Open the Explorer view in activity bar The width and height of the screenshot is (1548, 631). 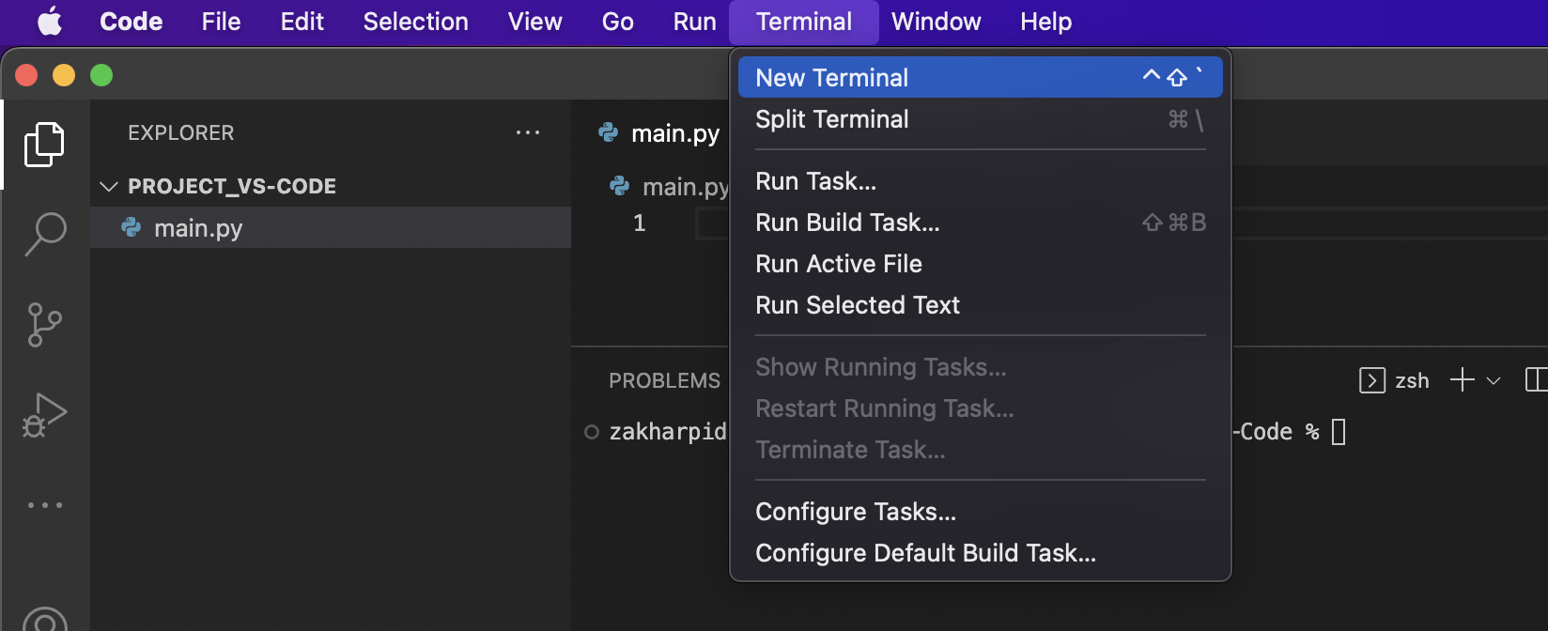click(x=44, y=145)
